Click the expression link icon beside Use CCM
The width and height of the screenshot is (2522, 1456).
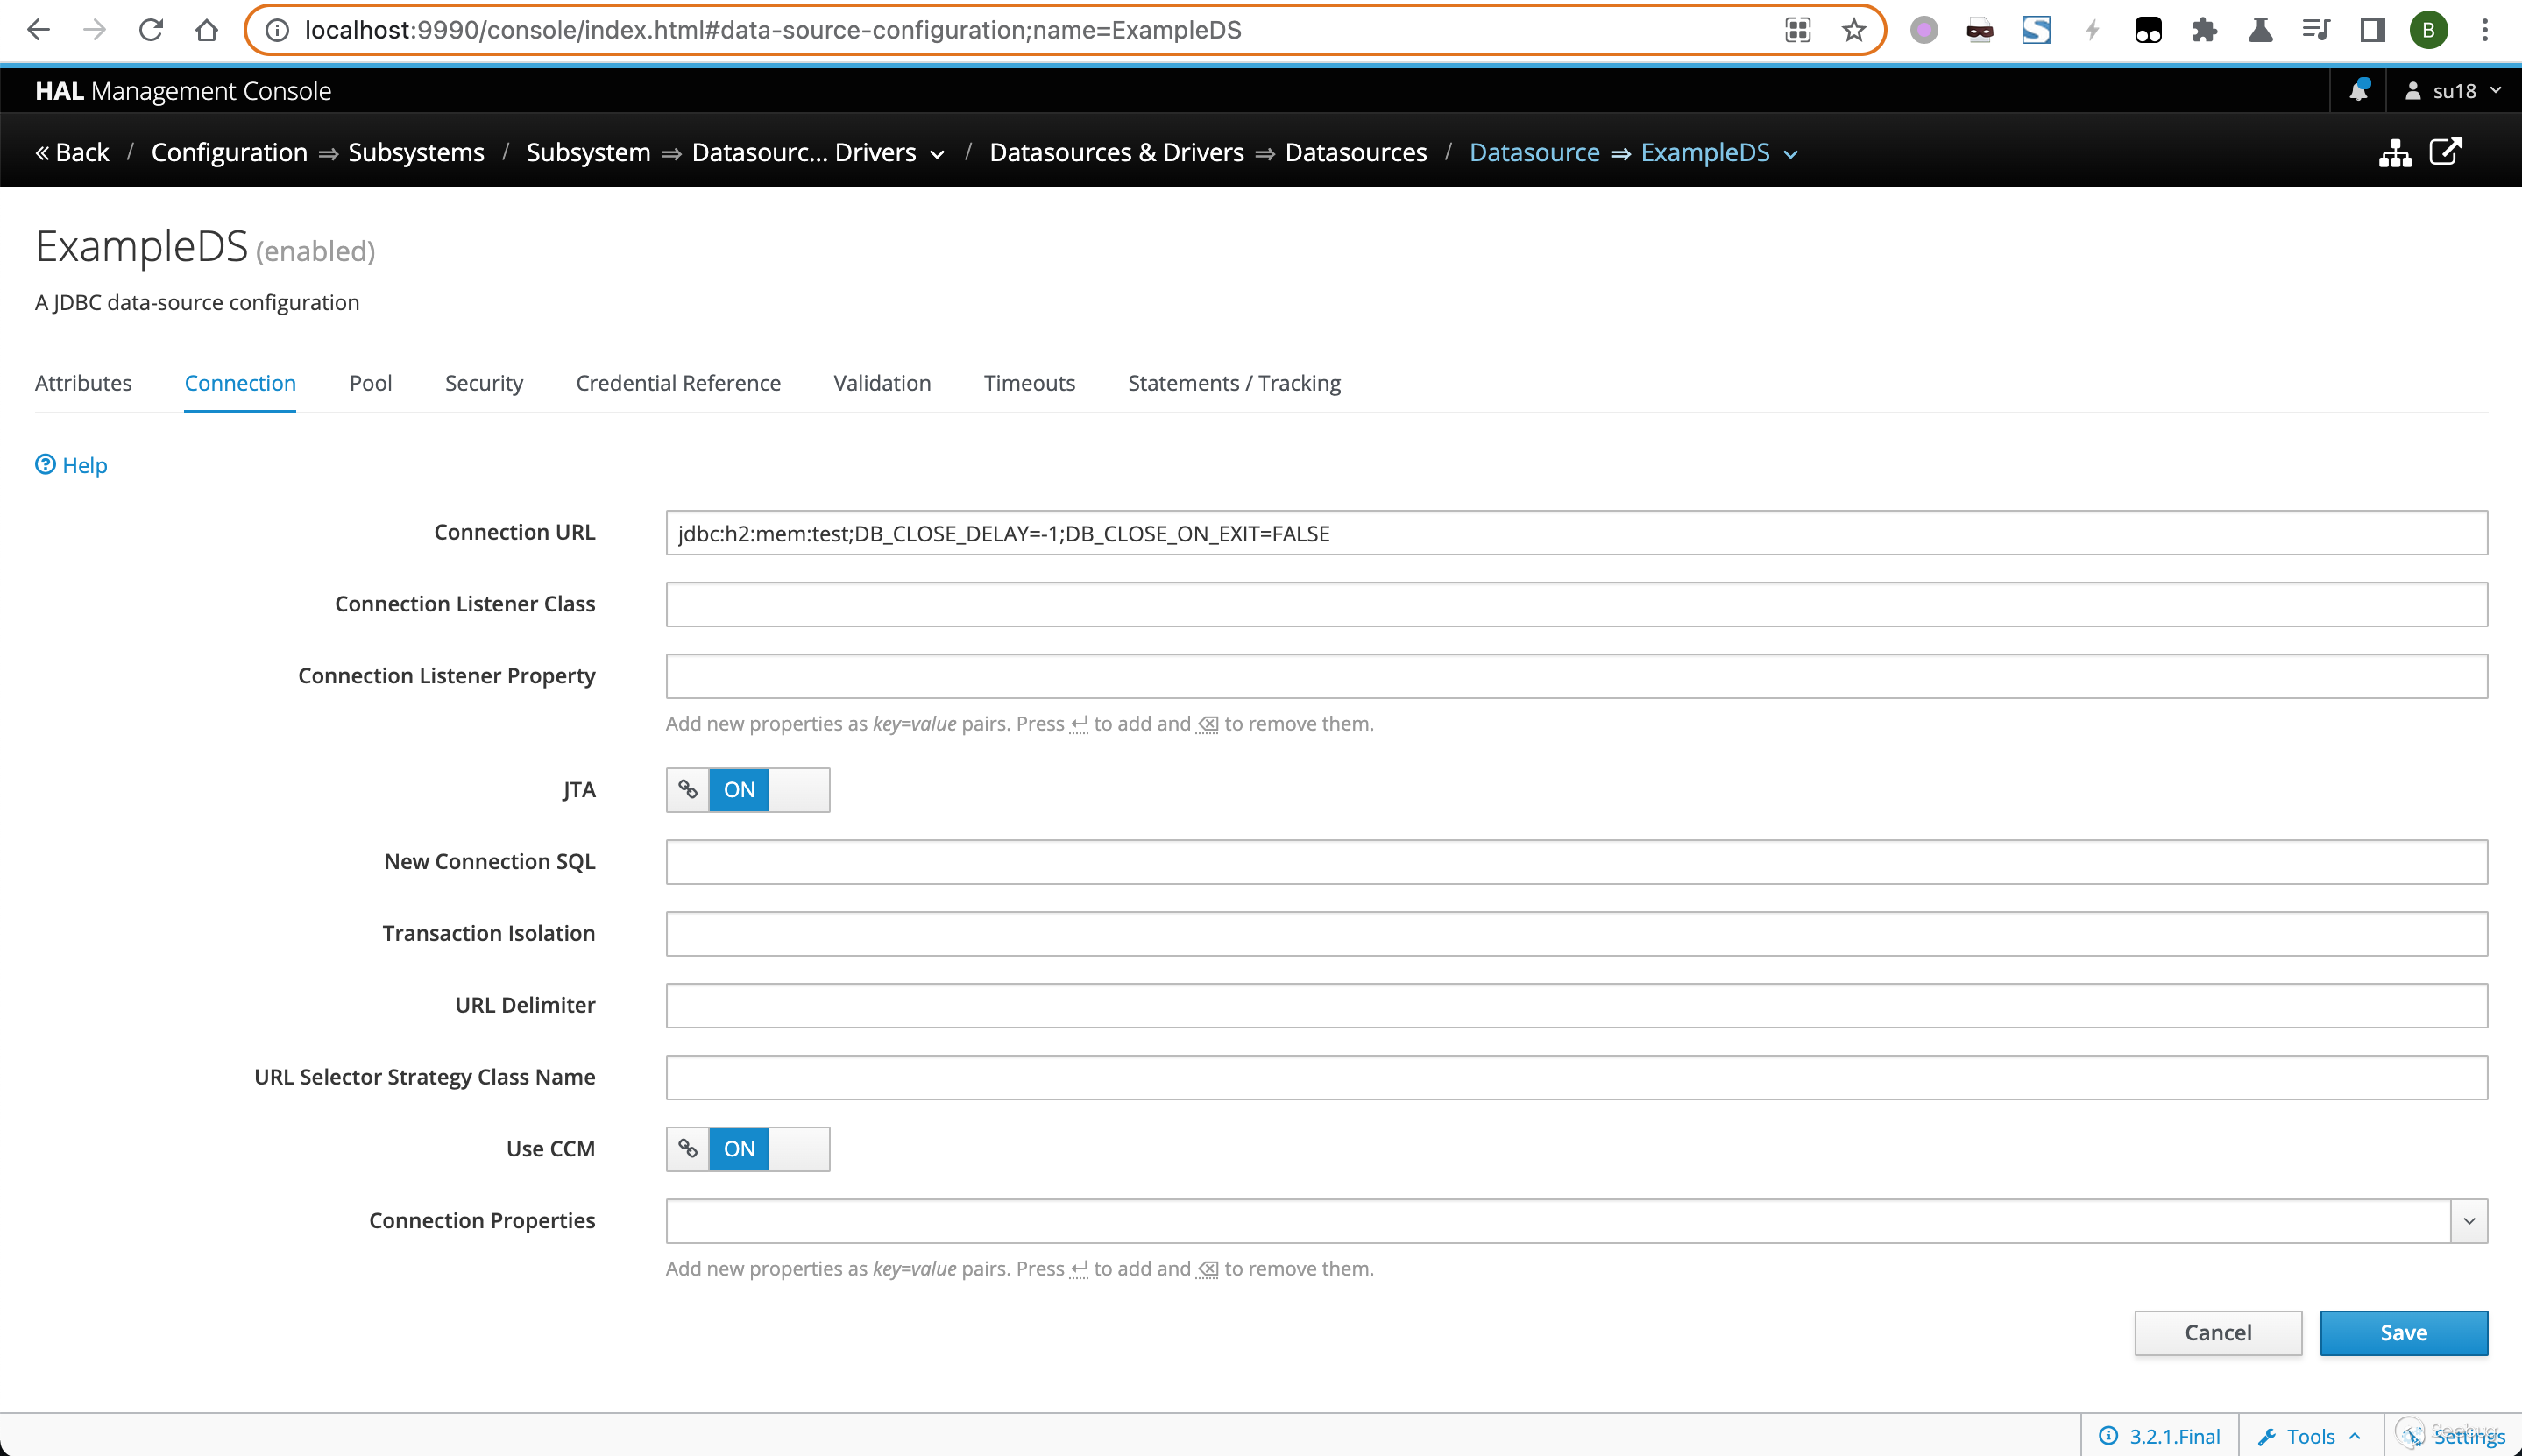coord(688,1149)
